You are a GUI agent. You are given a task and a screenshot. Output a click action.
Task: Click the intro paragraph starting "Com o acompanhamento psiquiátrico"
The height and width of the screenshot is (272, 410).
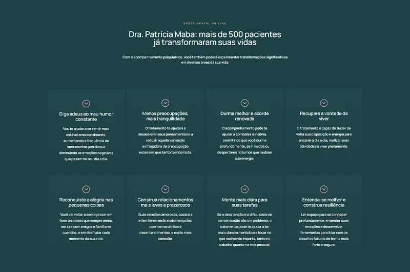(205, 60)
